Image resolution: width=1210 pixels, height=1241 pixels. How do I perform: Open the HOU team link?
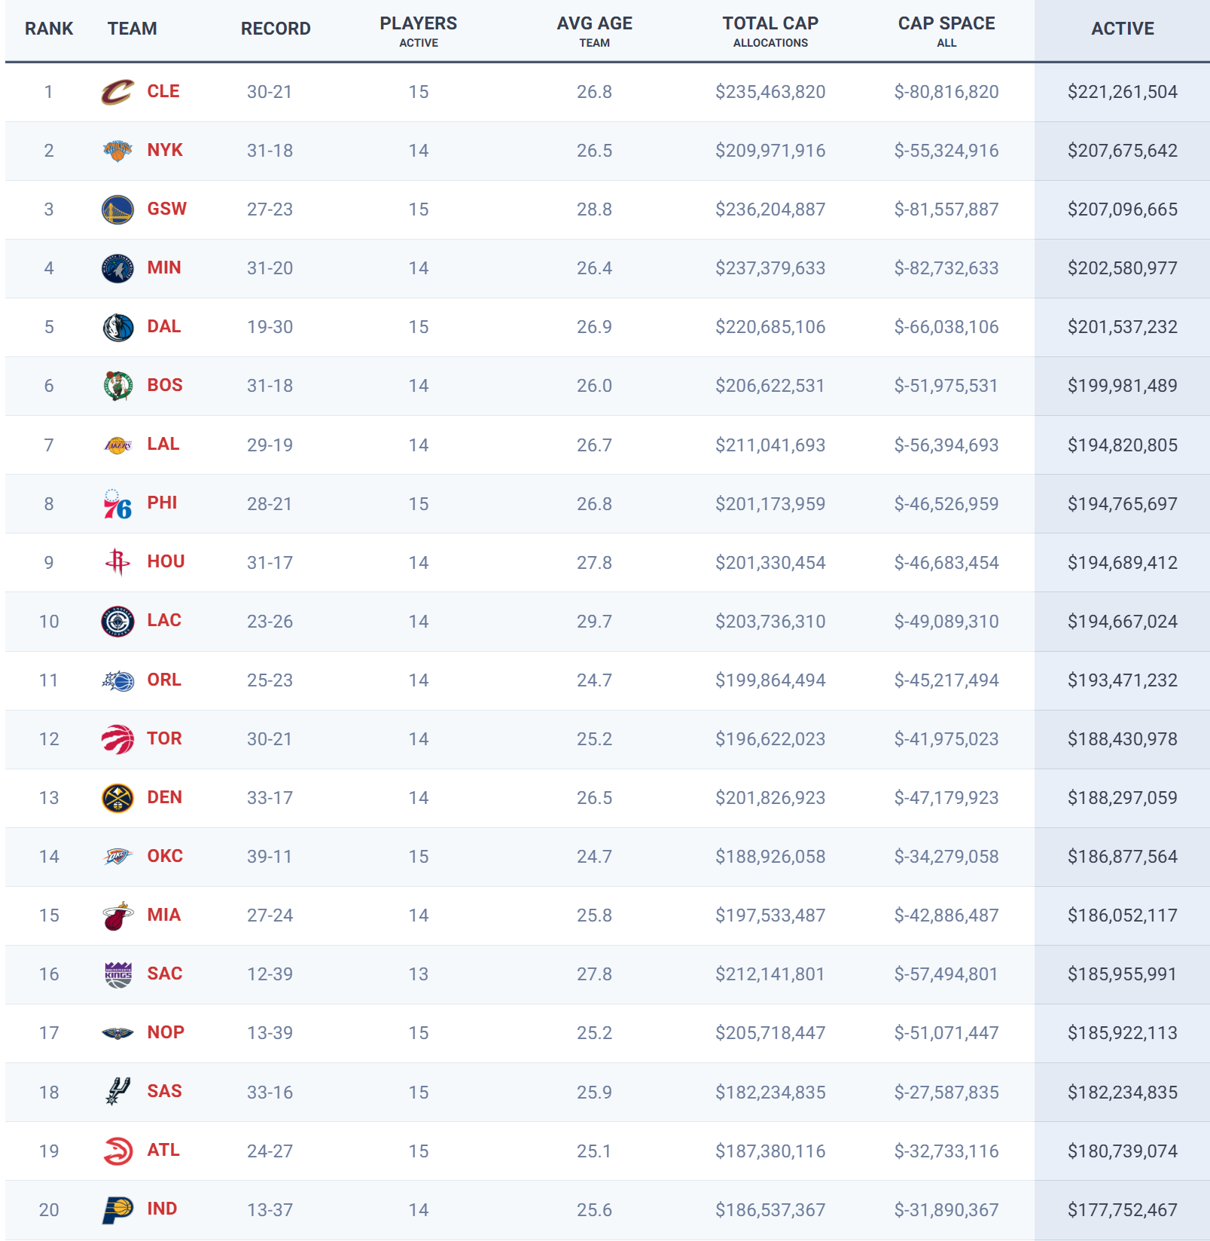tap(166, 561)
